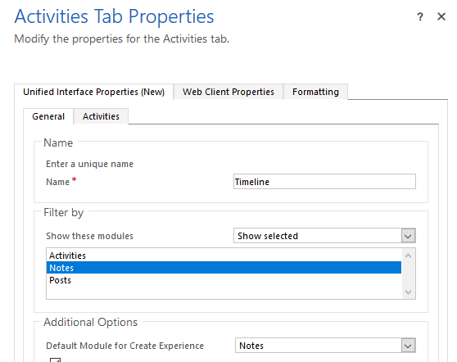457x362 pixels.
Task: Select Posts in the modules list
Action: click(x=224, y=280)
